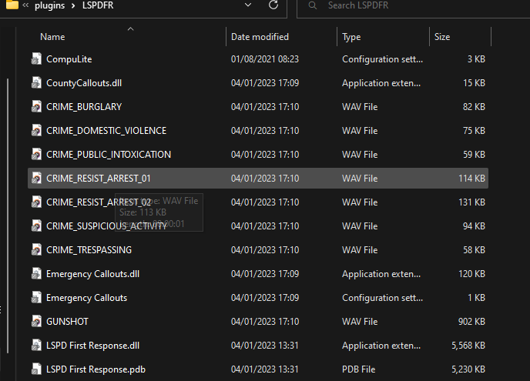Click the refresh button in address bar
This screenshot has height=381, width=530.
273,5
